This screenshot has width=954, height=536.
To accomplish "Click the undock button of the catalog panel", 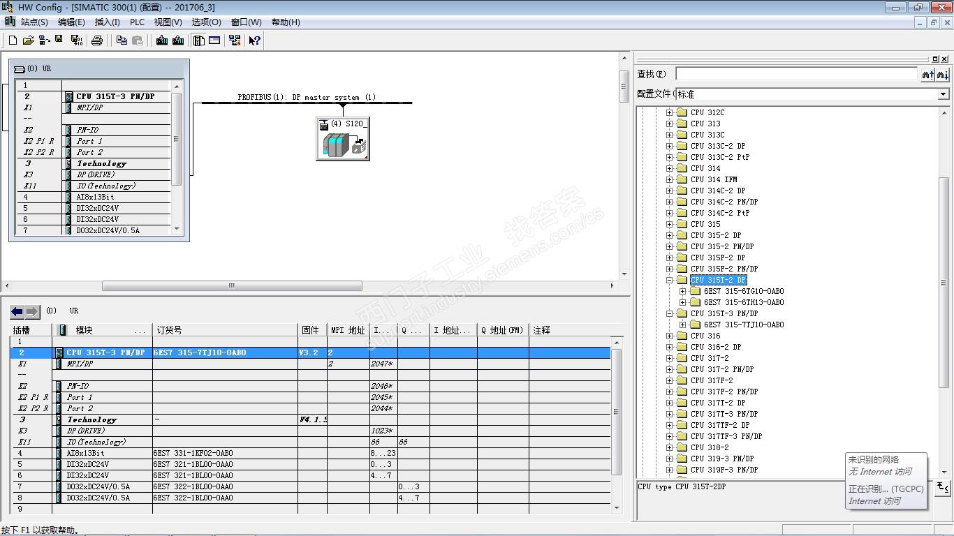I will pyautogui.click(x=936, y=59).
